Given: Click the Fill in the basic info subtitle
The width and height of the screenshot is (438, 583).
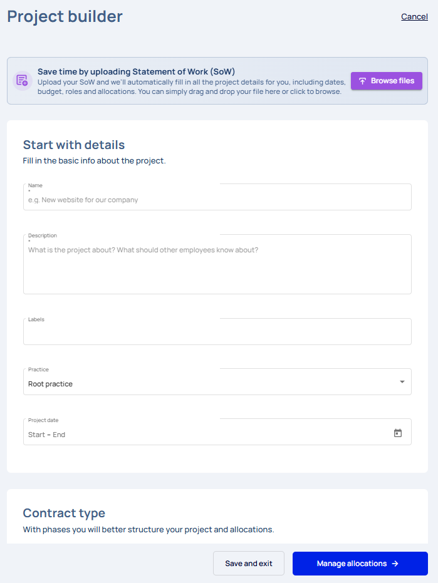Looking at the screenshot, I should (94, 160).
